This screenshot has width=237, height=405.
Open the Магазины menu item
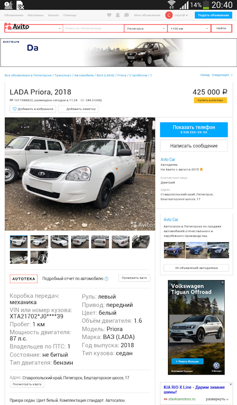[x=35, y=15]
